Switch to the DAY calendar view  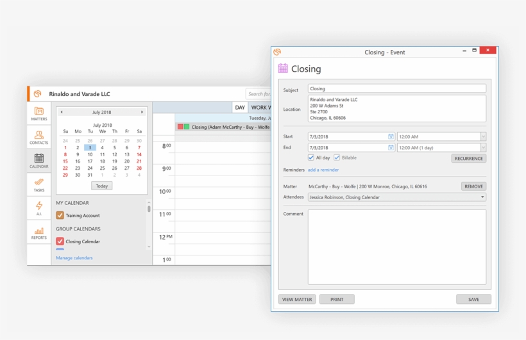tap(240, 108)
